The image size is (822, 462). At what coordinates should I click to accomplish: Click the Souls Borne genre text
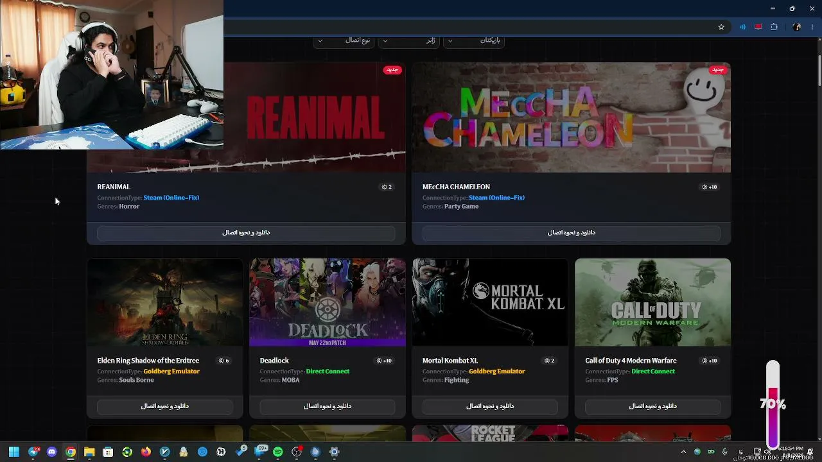(137, 380)
